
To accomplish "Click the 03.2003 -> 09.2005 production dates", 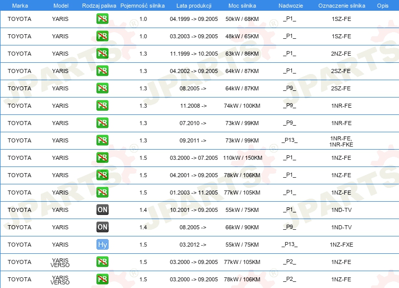I will tap(194, 36).
